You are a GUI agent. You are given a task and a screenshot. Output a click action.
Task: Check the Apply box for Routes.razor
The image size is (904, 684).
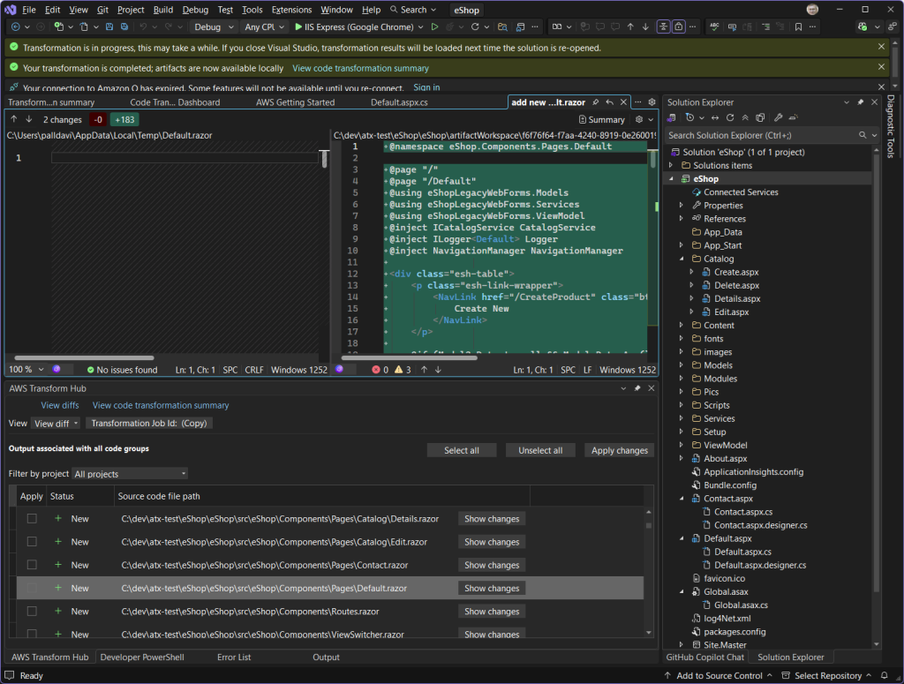click(x=32, y=611)
